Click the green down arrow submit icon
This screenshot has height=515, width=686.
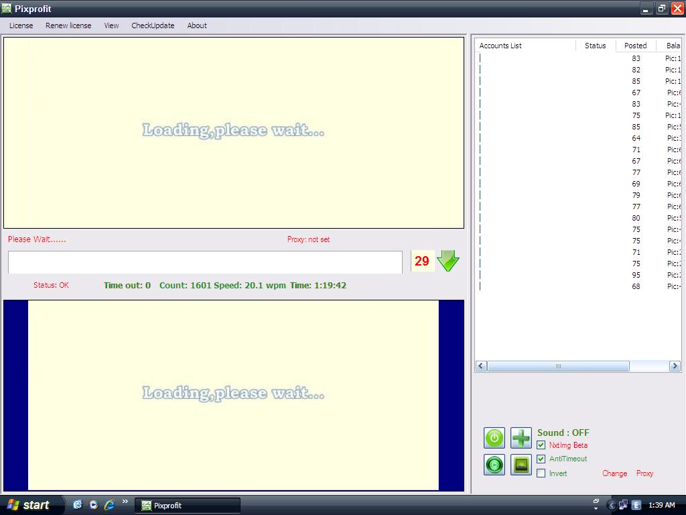pos(448,261)
